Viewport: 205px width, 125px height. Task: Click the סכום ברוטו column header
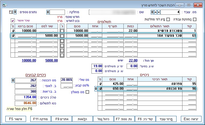coord(26,26)
